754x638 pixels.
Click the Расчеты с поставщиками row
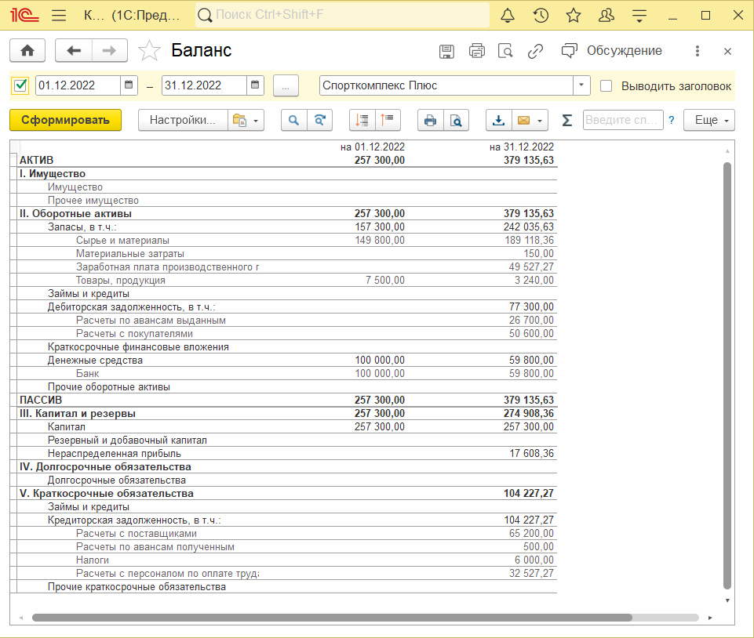(287, 534)
